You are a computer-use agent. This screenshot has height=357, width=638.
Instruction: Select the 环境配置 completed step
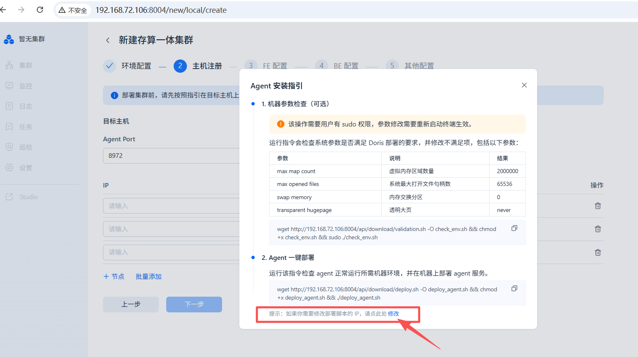(x=136, y=66)
